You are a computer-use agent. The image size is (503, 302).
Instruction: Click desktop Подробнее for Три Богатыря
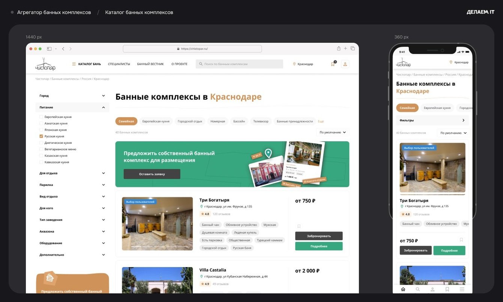pos(319,246)
